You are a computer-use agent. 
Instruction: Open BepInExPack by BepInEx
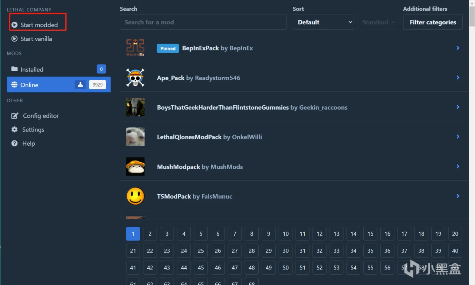pyautogui.click(x=217, y=48)
